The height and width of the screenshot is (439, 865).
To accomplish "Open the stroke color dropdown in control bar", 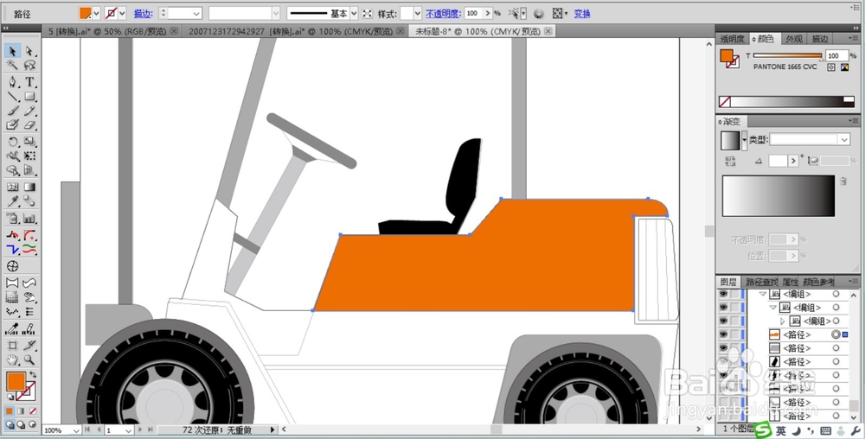I will click(123, 13).
